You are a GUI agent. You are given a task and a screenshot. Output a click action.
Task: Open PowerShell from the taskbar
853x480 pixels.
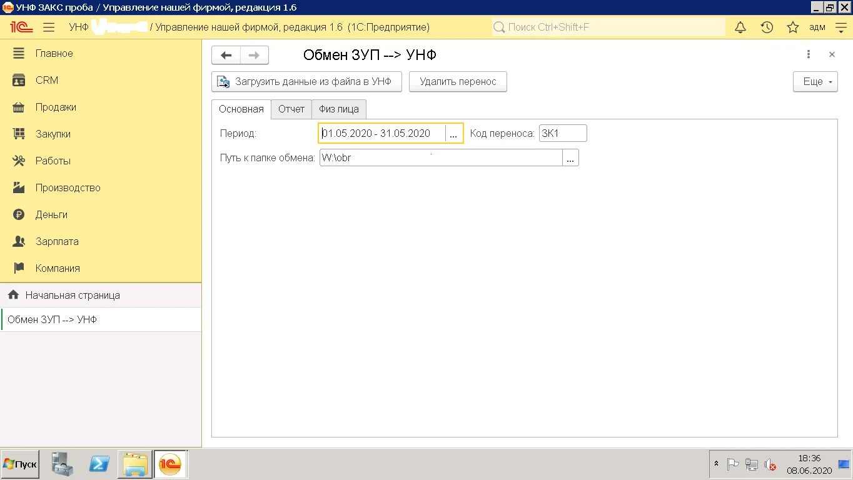pyautogui.click(x=99, y=464)
